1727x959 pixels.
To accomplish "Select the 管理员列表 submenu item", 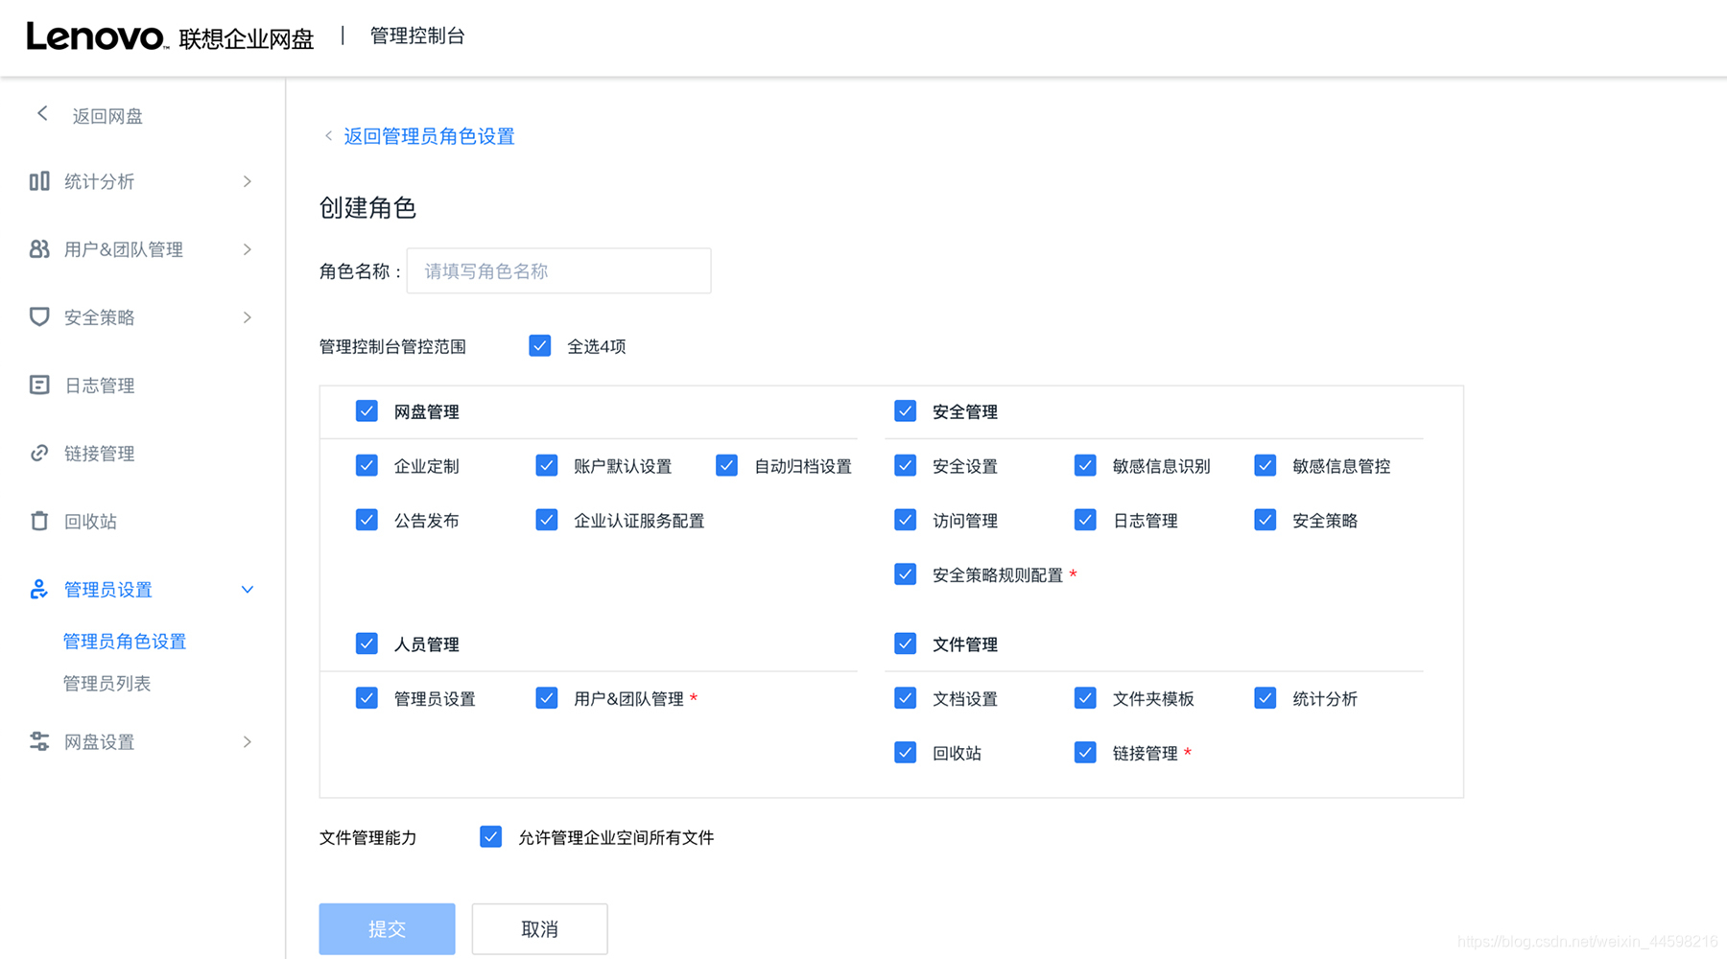I will 106,684.
